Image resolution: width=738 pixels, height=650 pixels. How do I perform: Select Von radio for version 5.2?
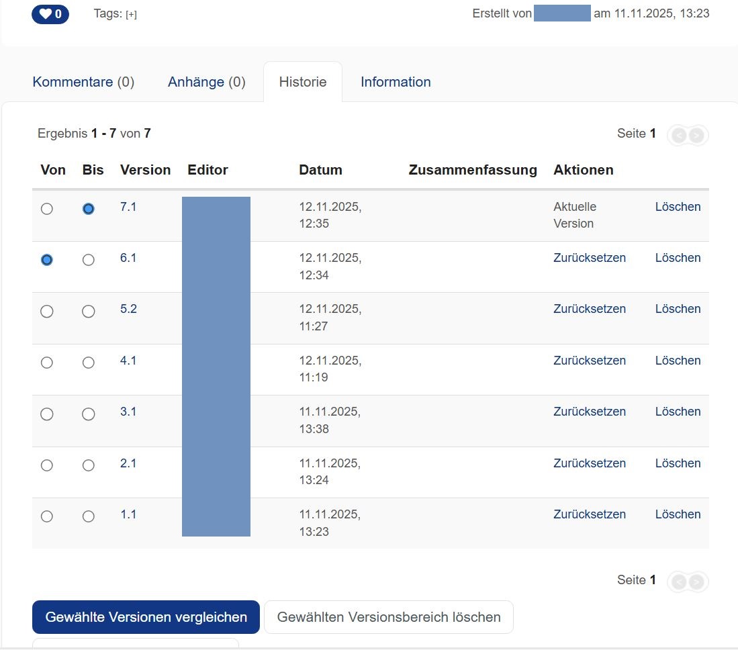click(x=47, y=312)
